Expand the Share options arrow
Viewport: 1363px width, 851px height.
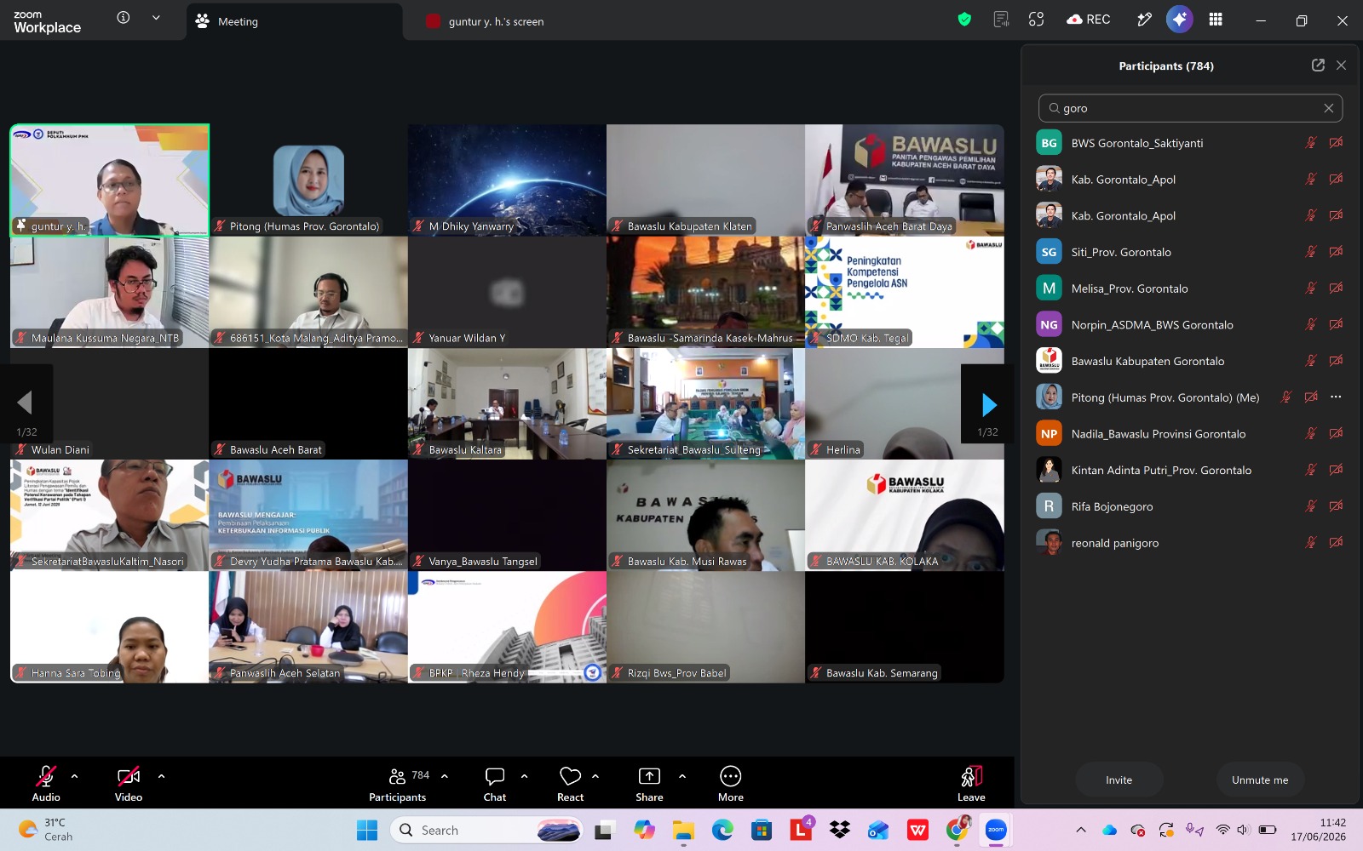(x=682, y=776)
